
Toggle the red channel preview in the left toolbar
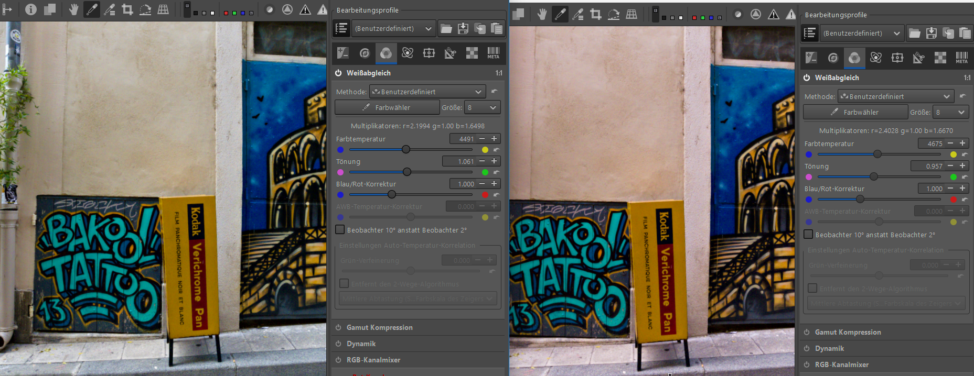(x=226, y=13)
